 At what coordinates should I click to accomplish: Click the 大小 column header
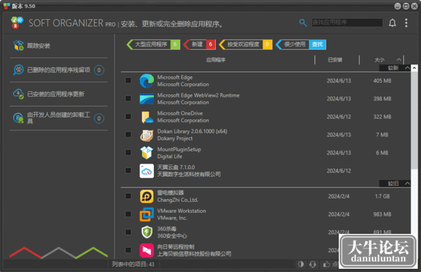pyautogui.click(x=380, y=60)
